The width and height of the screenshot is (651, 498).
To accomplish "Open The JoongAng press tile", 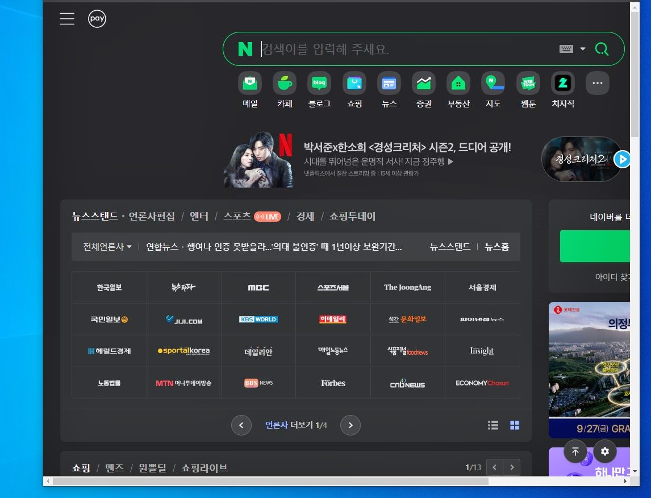I will pyautogui.click(x=407, y=288).
